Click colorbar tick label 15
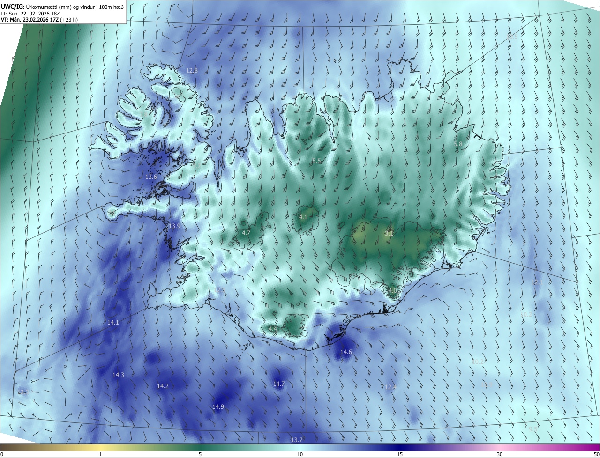The width and height of the screenshot is (600, 458). click(x=400, y=455)
